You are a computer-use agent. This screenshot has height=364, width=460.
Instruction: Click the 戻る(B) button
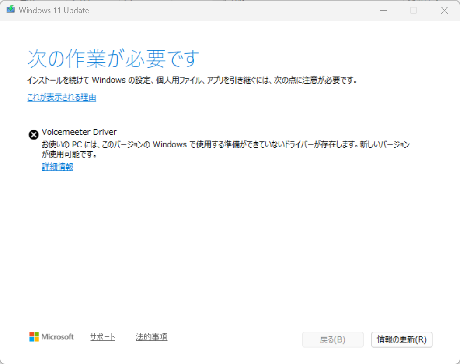[333, 339]
